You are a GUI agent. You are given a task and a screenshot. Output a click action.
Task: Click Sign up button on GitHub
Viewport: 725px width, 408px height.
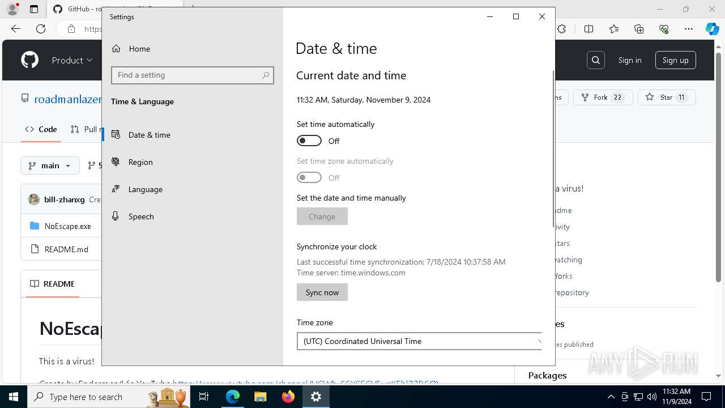coord(676,60)
